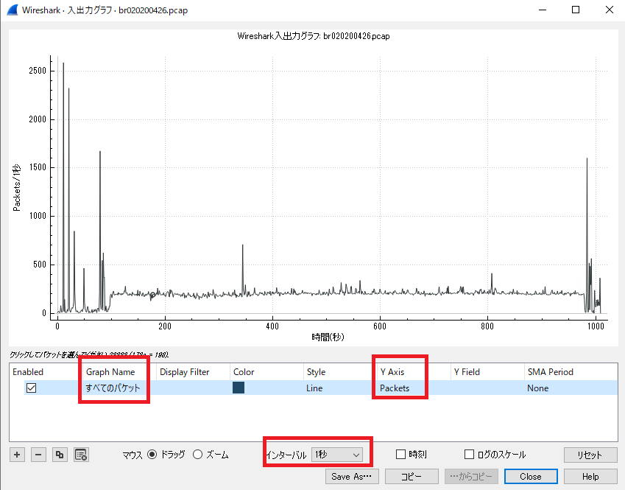625x490 pixels.
Task: Select the ドラッグ mouse radio button
Action: [x=152, y=455]
